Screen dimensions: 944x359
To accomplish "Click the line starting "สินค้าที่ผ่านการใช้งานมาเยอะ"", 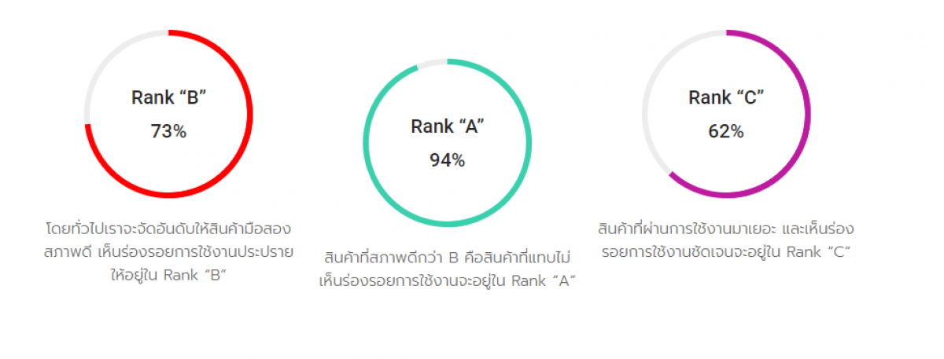I will point(726,229).
